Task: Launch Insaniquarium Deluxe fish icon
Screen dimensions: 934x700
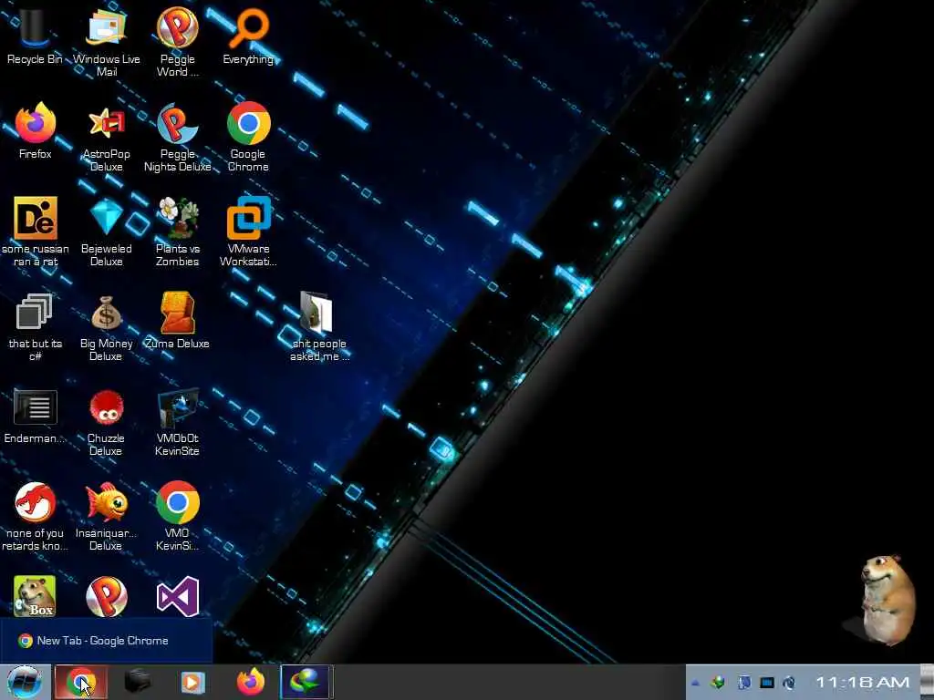Action: pyautogui.click(x=106, y=516)
